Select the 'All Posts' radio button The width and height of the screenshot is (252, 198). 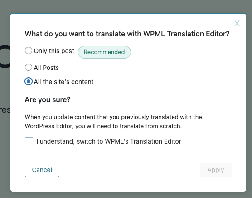click(29, 67)
